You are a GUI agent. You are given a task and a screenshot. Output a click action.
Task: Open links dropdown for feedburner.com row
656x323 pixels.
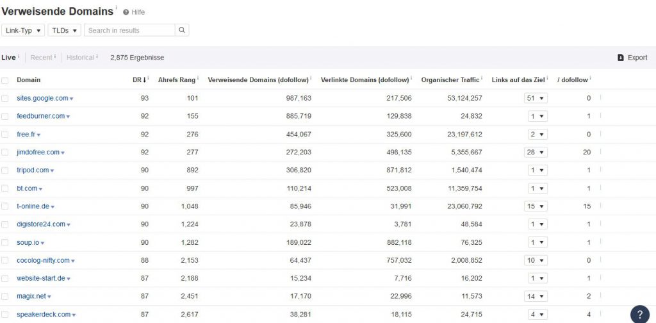(537, 116)
